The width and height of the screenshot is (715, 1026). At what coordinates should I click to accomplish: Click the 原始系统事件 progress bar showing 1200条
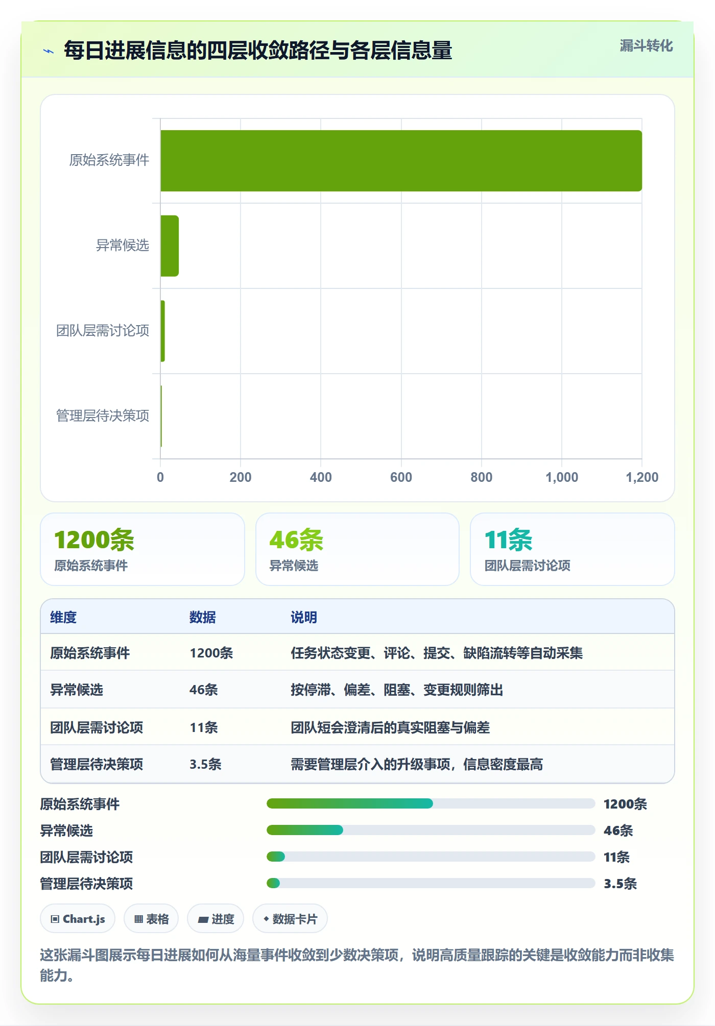pos(431,803)
